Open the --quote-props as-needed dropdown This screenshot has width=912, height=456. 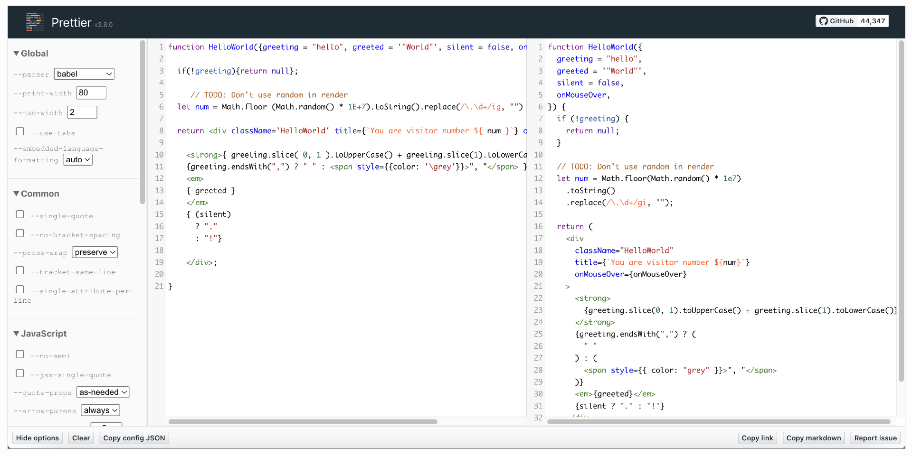tap(103, 392)
